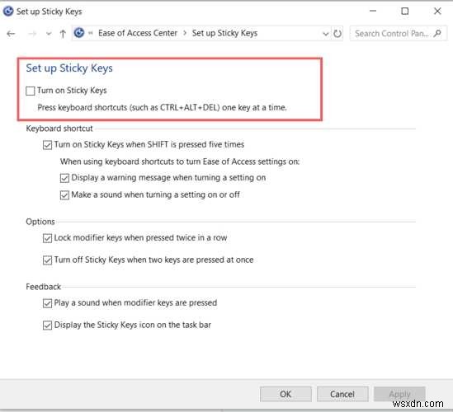Expand the address bar history dropdown
Viewport: 453px width, 412px height.
[x=326, y=34]
